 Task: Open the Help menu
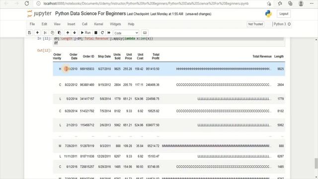[131, 24]
